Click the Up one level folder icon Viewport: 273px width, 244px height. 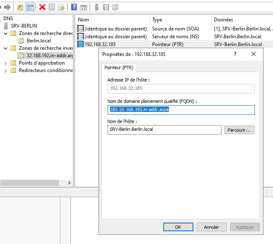click(20, 7)
